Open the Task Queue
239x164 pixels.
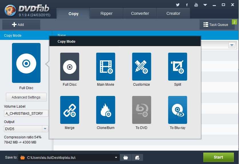217,24
